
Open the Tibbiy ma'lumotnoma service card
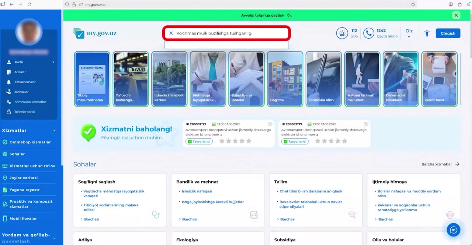pos(92,79)
